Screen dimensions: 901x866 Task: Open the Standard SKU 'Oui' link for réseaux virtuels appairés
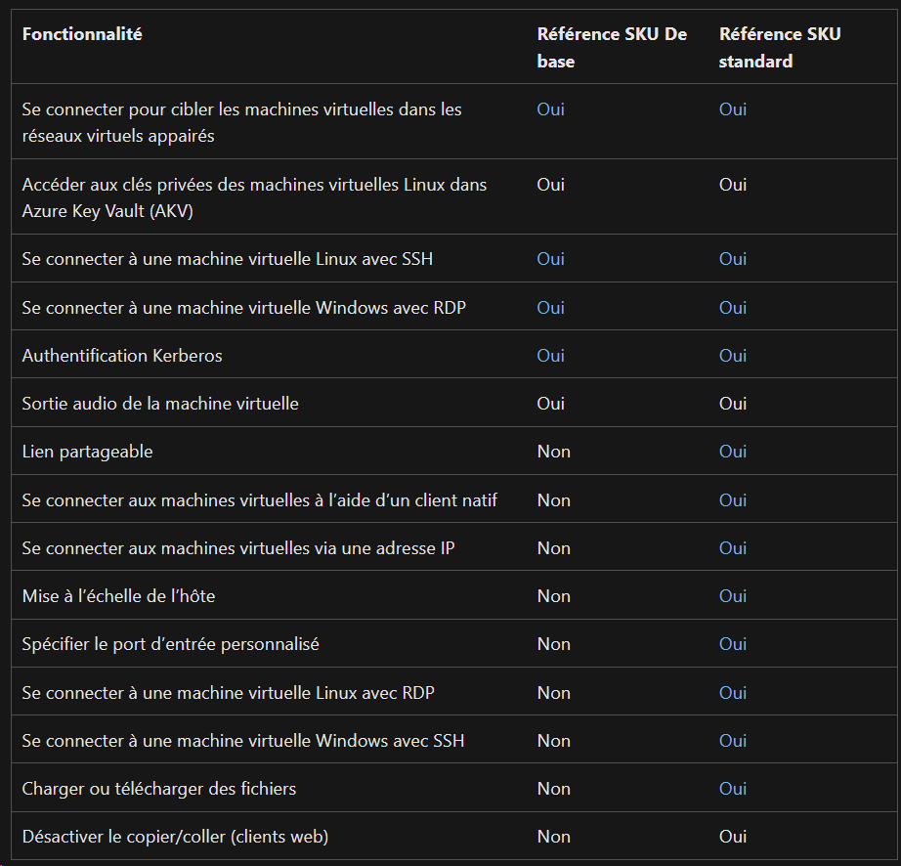(733, 109)
